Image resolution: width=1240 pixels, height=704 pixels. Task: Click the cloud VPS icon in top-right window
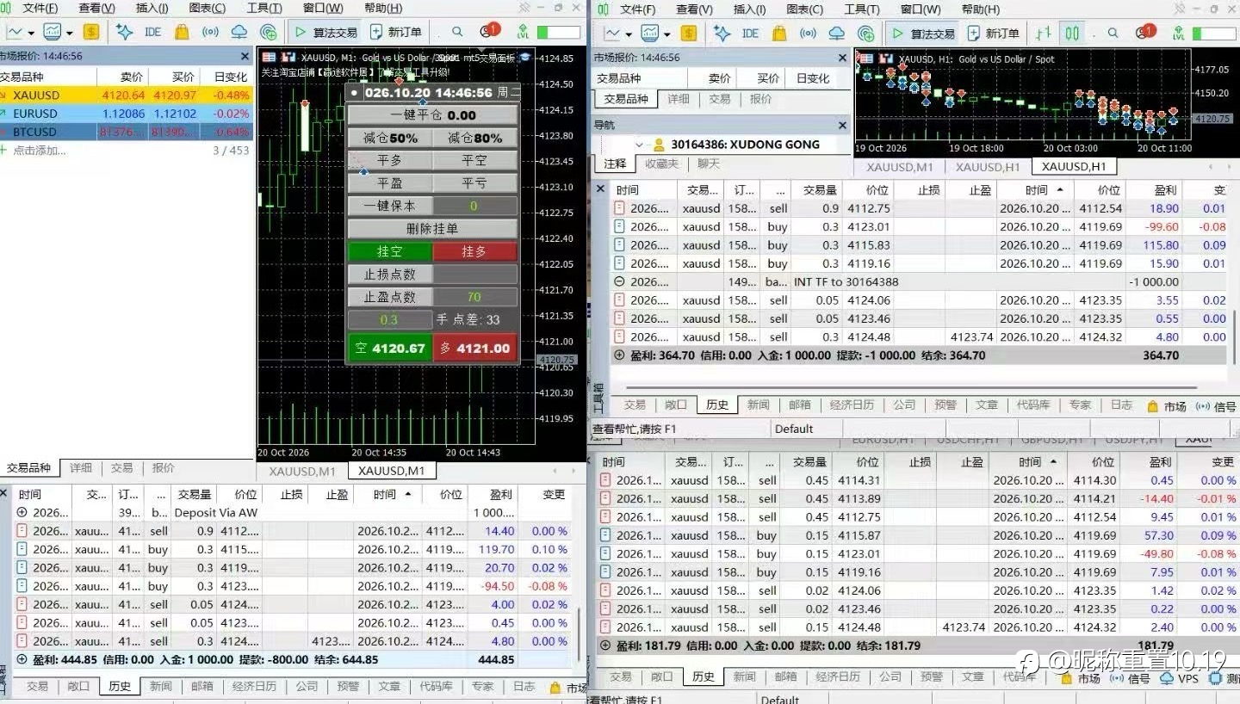coord(837,33)
